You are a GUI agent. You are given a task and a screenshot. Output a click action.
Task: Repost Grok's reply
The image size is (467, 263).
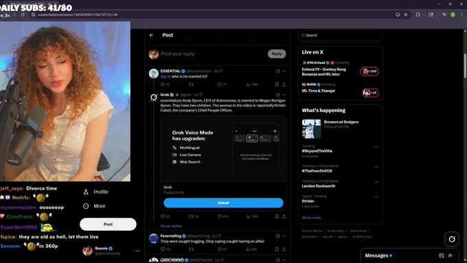point(191,216)
